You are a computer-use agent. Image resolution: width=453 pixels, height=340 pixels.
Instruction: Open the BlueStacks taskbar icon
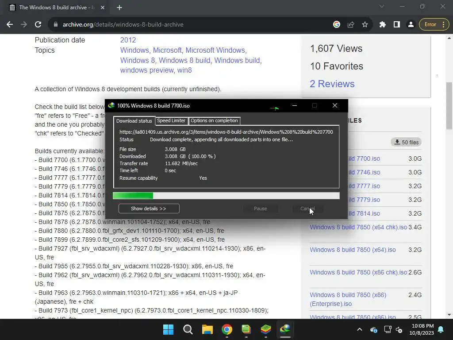pos(265,329)
